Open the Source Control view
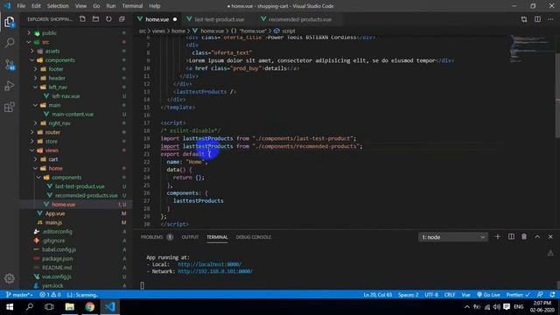Viewport: 560px width, 315px height. point(10,65)
